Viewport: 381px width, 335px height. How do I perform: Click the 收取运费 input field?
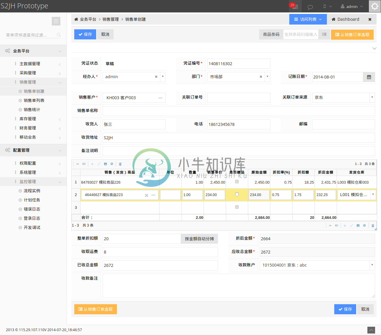coord(160,252)
